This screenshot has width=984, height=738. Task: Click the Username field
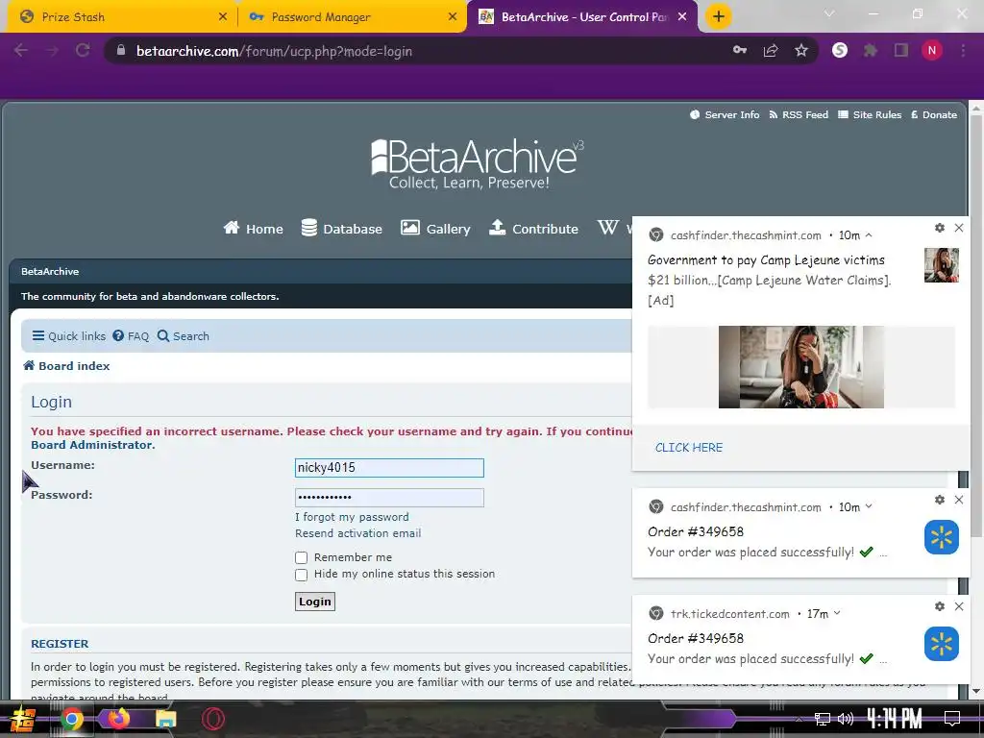[389, 468]
